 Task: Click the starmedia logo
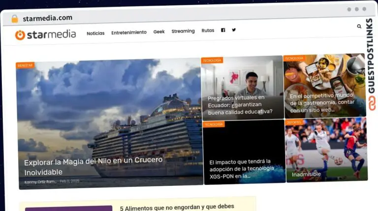[45, 34]
